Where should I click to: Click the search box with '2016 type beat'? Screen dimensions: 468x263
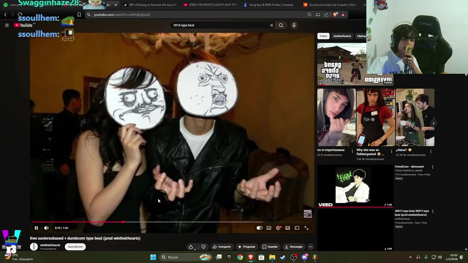[219, 25]
